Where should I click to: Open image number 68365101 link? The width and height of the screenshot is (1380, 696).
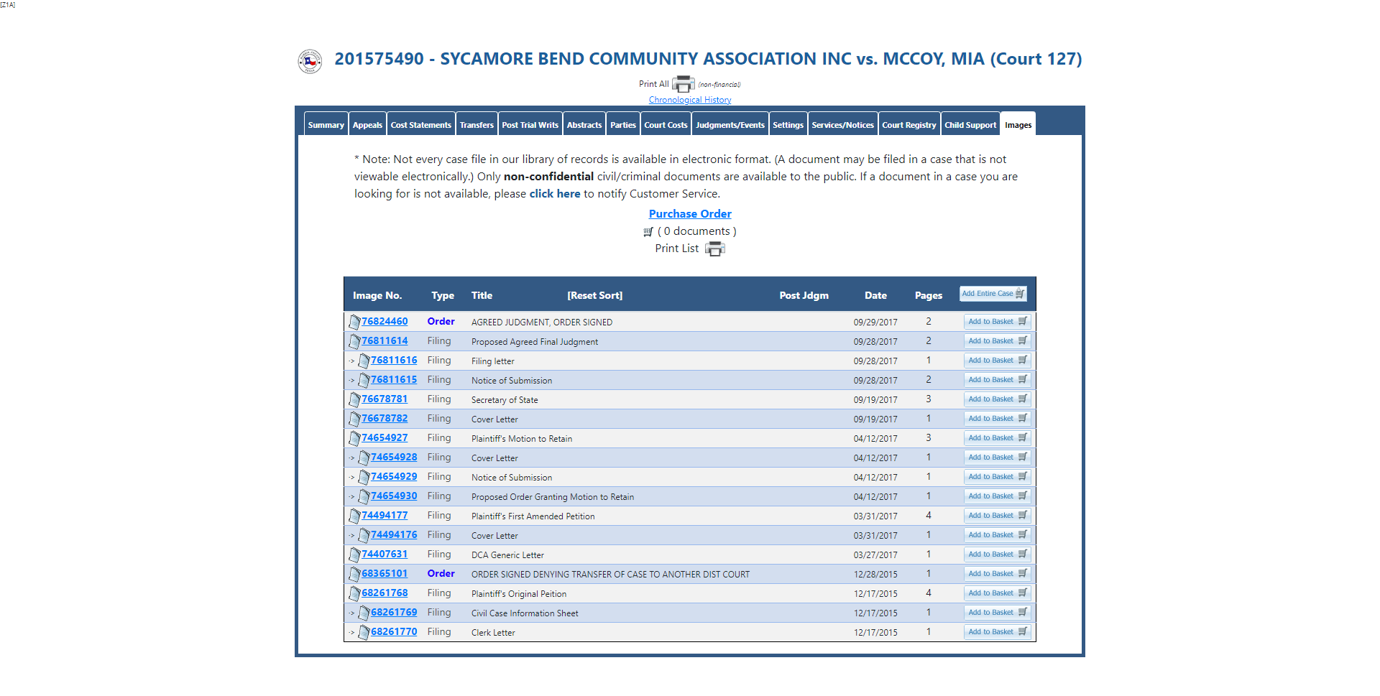click(385, 574)
